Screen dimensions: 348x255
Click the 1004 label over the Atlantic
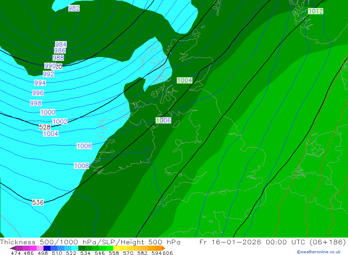[50, 134]
